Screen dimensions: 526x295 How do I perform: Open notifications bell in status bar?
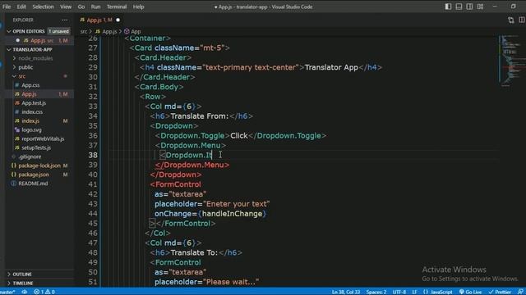click(x=520, y=292)
